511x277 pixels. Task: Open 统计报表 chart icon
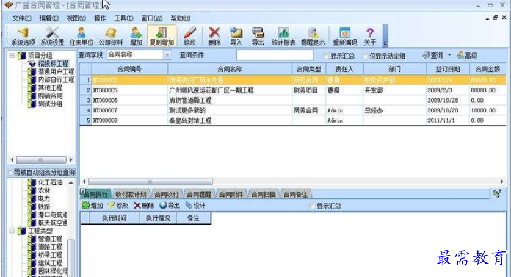coord(283,36)
